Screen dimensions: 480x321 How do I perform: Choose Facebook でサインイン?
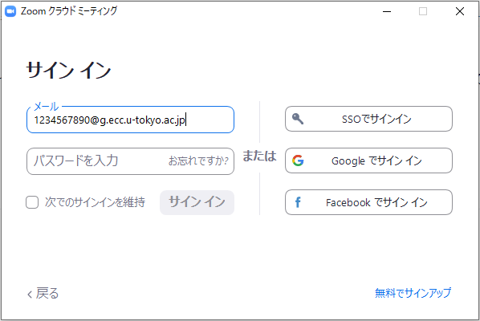(x=368, y=202)
